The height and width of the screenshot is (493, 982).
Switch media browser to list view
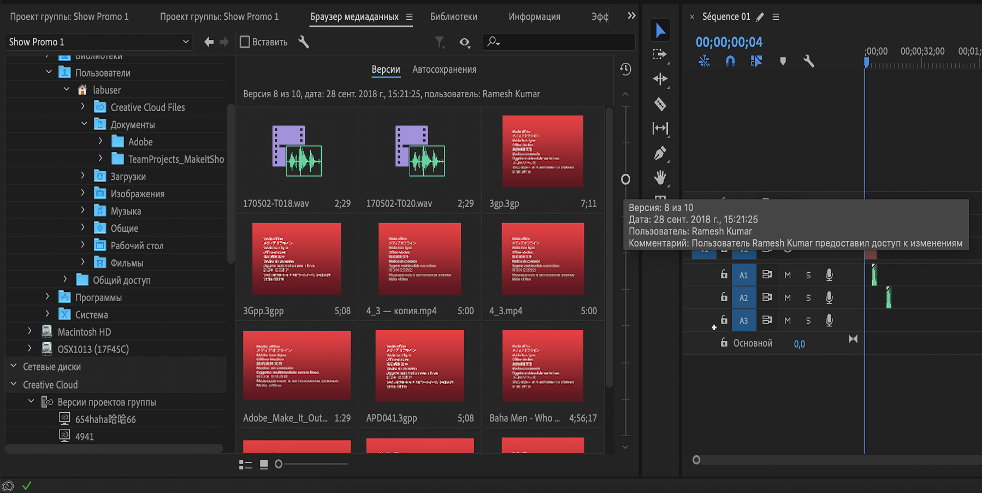click(245, 465)
